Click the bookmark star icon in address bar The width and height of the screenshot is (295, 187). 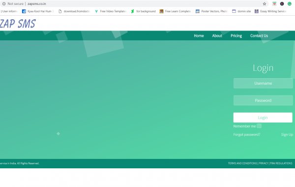[x=265, y=4]
